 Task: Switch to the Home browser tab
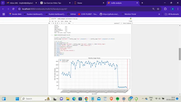pos(89,3)
